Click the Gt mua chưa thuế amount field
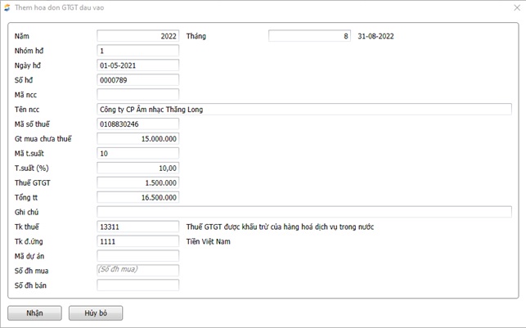 tap(137, 139)
